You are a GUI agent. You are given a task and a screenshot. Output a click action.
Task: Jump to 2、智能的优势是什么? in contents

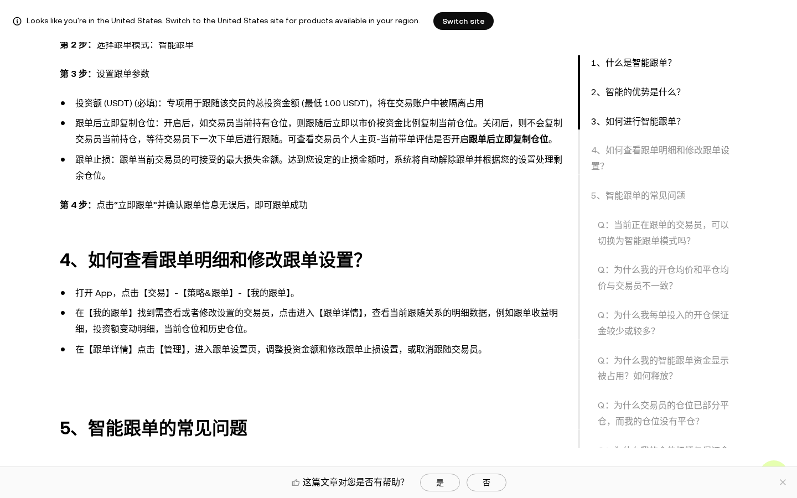(636, 92)
